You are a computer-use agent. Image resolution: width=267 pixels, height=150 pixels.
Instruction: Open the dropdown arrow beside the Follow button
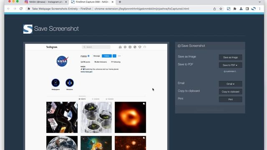[x=114, y=56]
